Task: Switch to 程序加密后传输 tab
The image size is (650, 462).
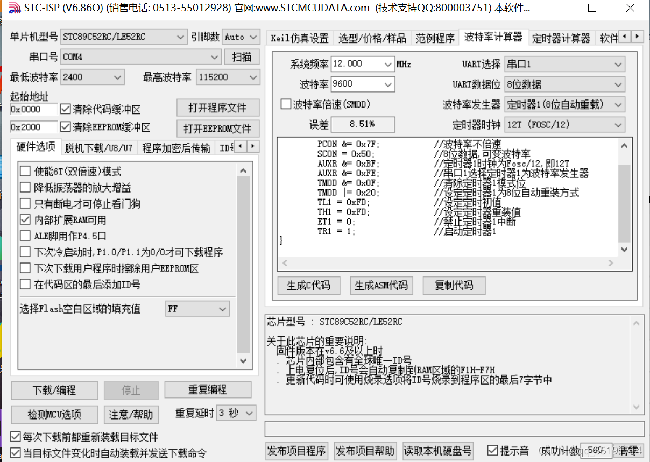Action: click(x=176, y=148)
